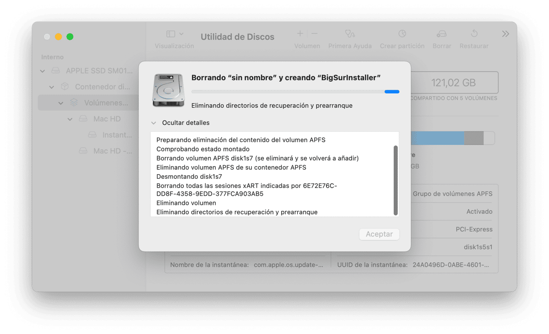
Task: Select the Mac HD volume in sidebar
Action: [x=107, y=119]
